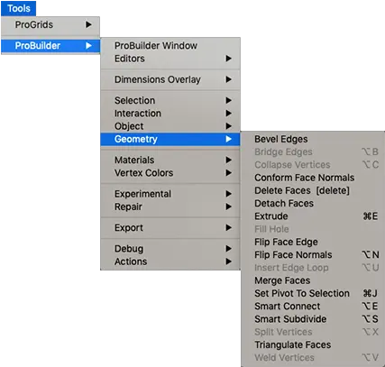Expand the Experimental submenu
Screen dimensions: 385x367
point(170,194)
